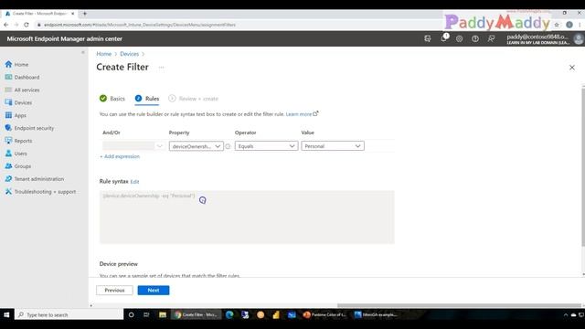Click the Devices breadcrumb link
585x329 pixels.
pyautogui.click(x=129, y=54)
